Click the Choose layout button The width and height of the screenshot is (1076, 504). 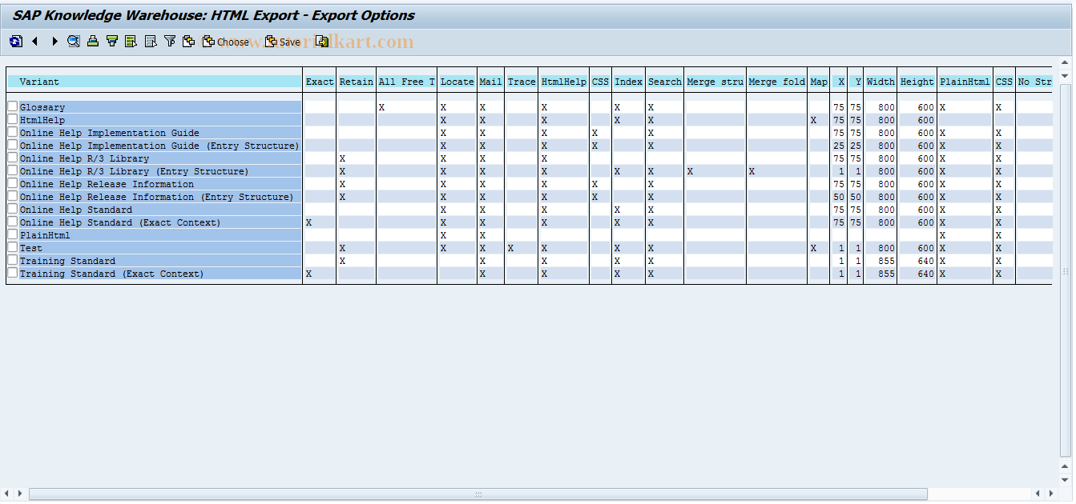(x=225, y=42)
